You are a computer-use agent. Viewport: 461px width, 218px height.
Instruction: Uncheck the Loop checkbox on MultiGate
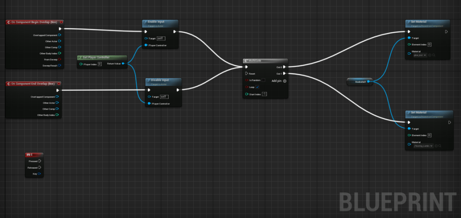pyautogui.click(x=257, y=87)
